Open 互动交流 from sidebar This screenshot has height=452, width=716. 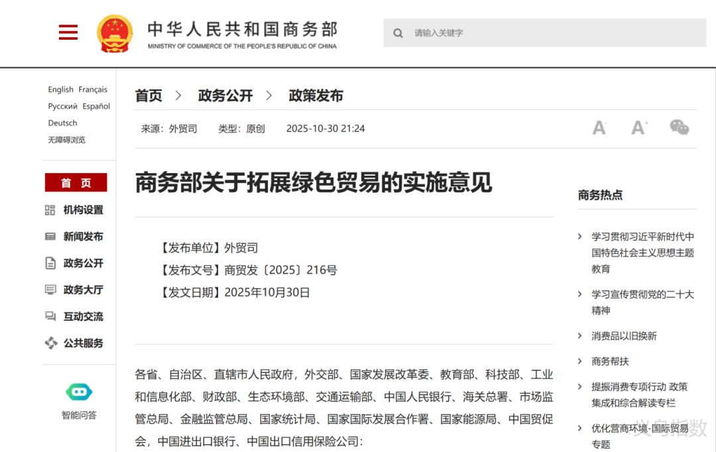click(x=83, y=317)
